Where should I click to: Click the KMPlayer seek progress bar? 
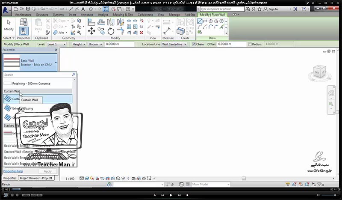[171, 189]
